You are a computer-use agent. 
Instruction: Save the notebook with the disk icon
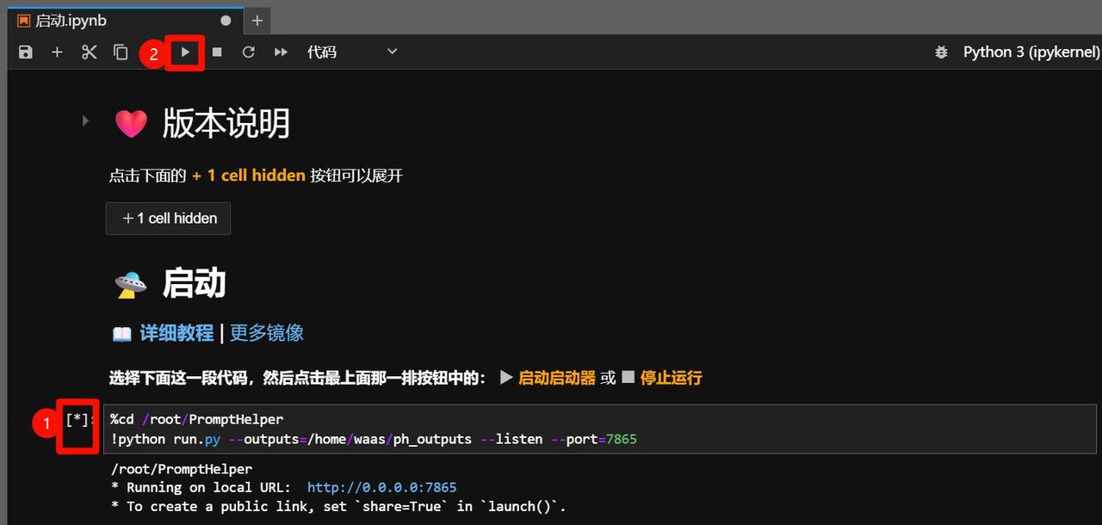[26, 52]
